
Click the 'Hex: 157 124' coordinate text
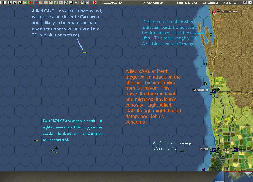click(231, 3)
